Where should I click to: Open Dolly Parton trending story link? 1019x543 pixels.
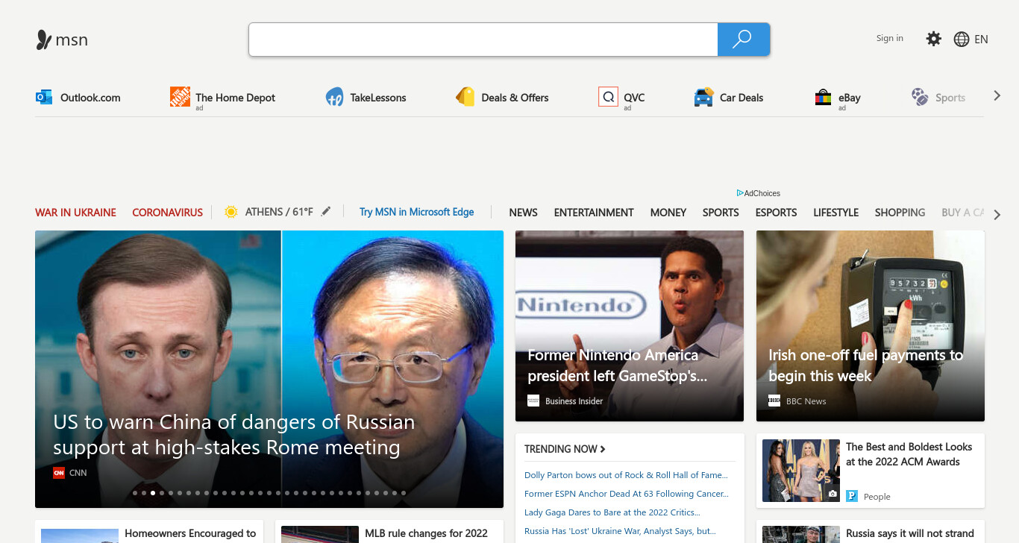[x=625, y=475]
